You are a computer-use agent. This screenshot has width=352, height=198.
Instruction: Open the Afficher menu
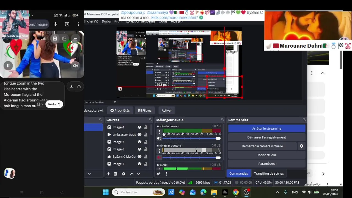coord(91,21)
